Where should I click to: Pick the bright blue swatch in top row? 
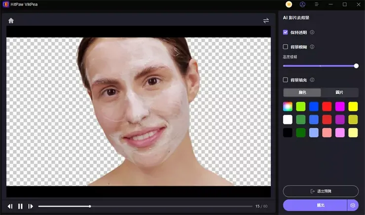[x=314, y=107]
